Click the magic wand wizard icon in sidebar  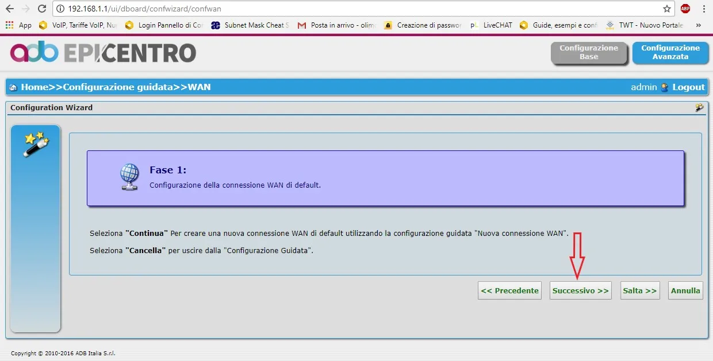tap(36, 143)
